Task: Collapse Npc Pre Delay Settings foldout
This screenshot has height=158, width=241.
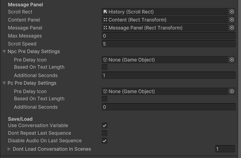Action: pos(4,52)
